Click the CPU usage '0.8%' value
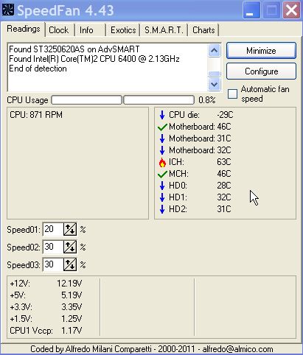The width and height of the screenshot is (303, 355). pyautogui.click(x=207, y=100)
